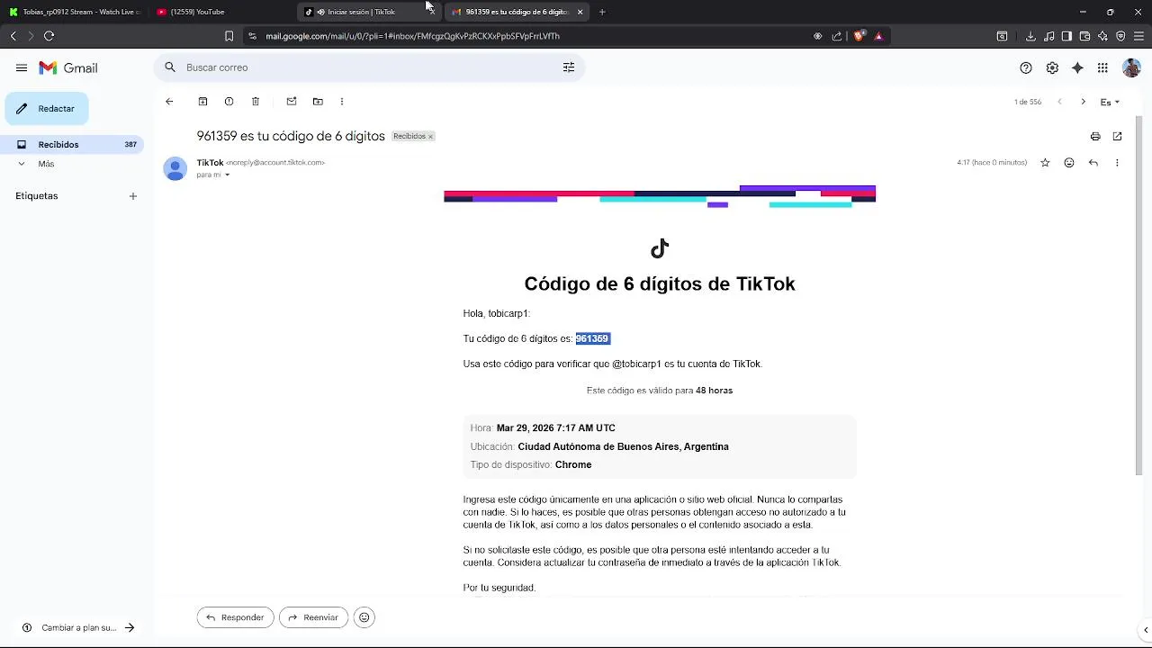Open the Recibidos inbox folder
Viewport: 1152px width, 648px height.
pos(72,144)
